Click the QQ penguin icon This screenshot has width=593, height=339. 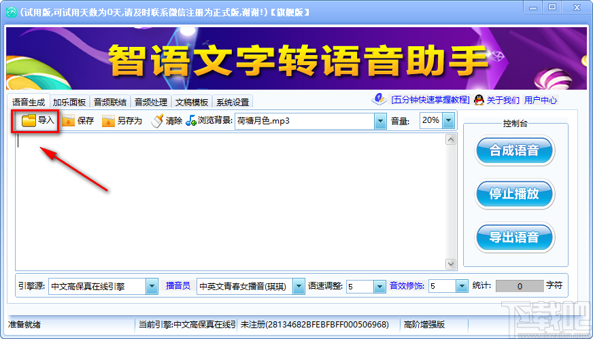tap(479, 100)
